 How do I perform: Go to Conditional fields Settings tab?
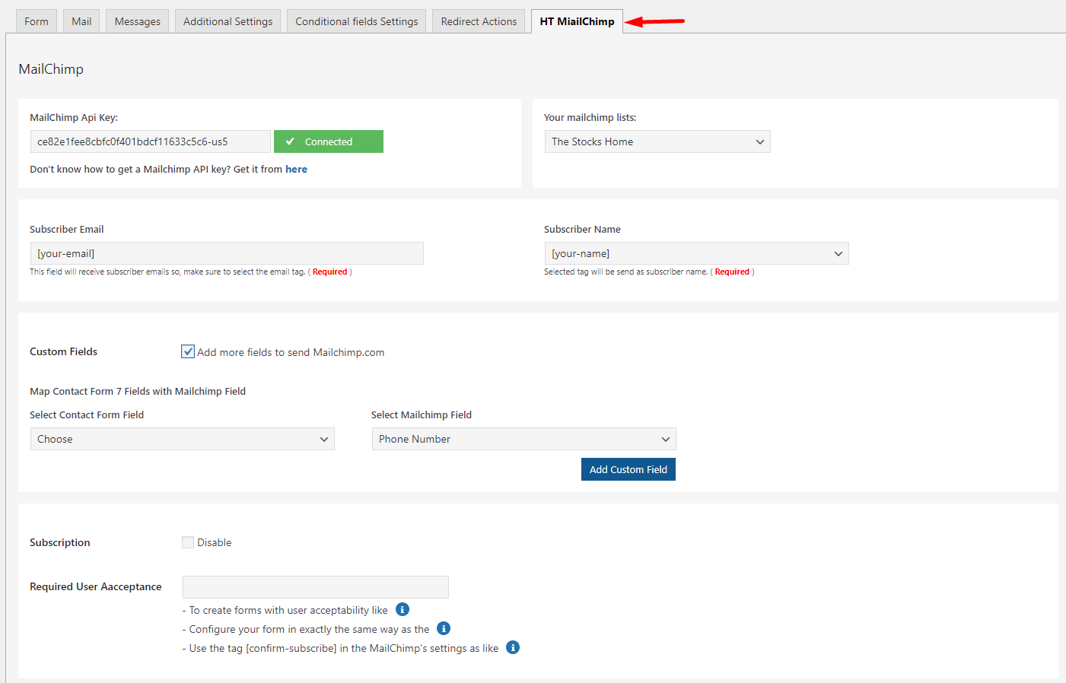tap(356, 21)
